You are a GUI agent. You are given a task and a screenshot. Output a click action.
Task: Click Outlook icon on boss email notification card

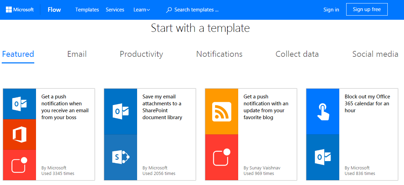[20, 104]
